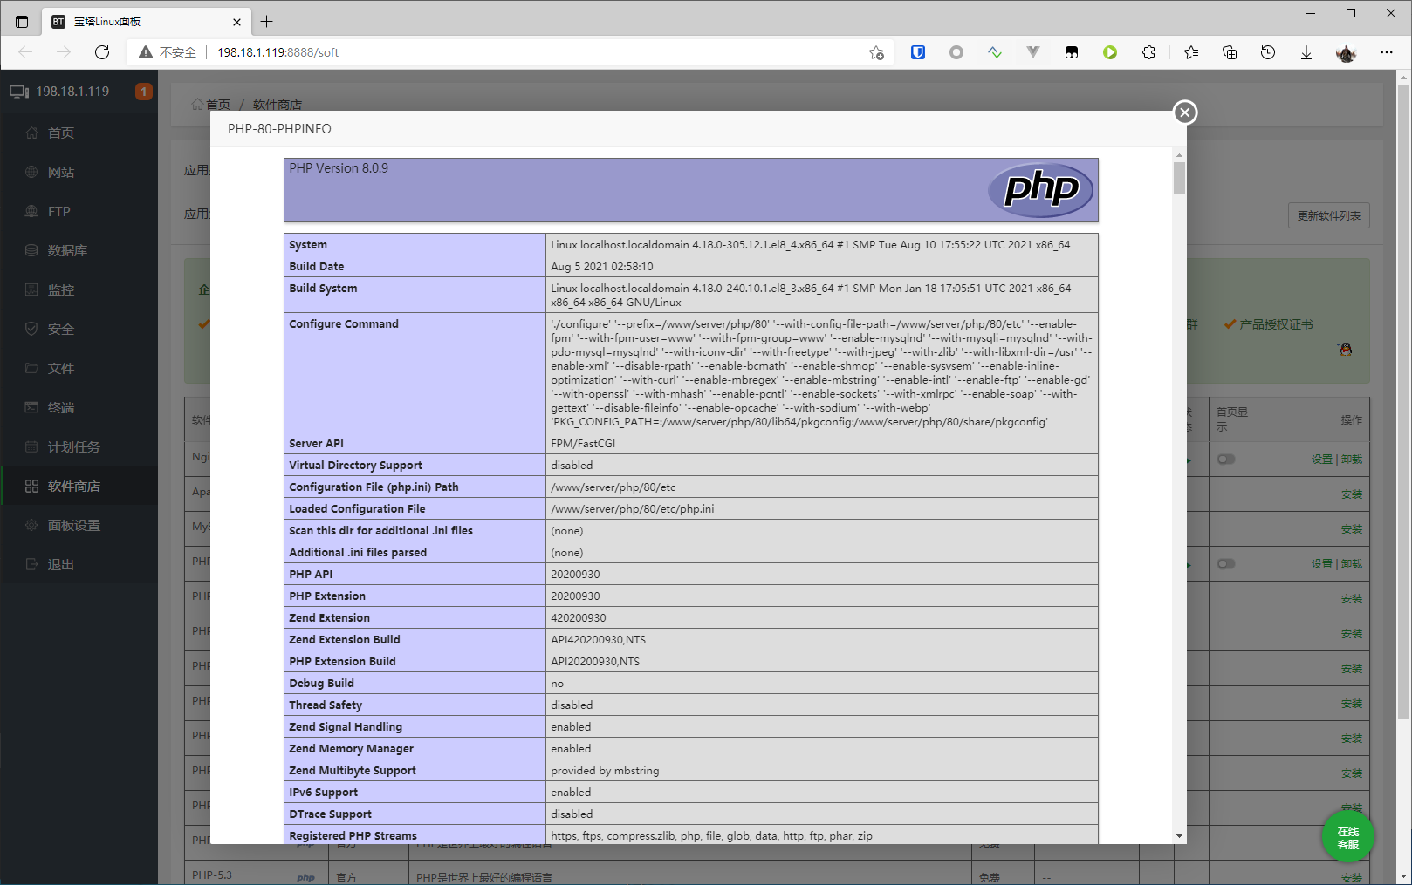Click the 首页 sidebar home icon

[x=31, y=133]
